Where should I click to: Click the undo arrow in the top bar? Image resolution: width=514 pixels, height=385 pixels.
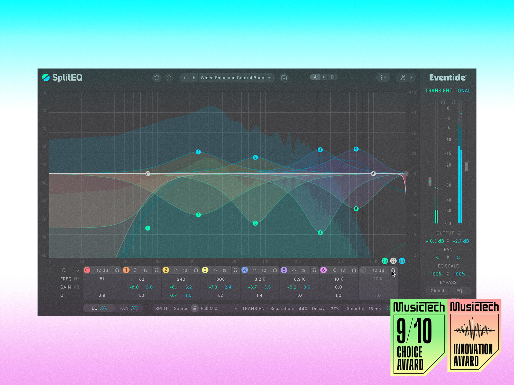157,78
